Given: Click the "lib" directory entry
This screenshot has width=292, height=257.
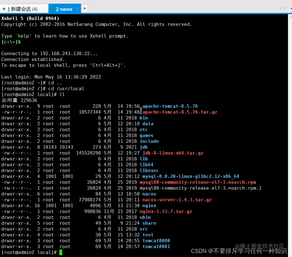Looking at the screenshot, I should pos(144,159).
